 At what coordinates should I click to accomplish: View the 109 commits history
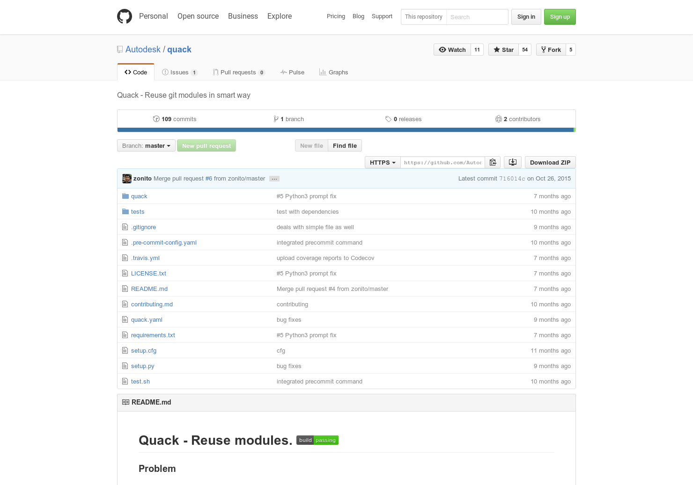(x=175, y=119)
